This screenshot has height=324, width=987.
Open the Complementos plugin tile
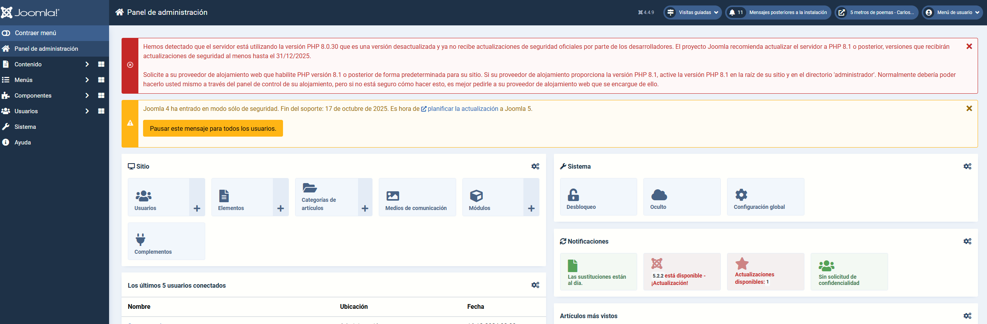click(x=166, y=241)
